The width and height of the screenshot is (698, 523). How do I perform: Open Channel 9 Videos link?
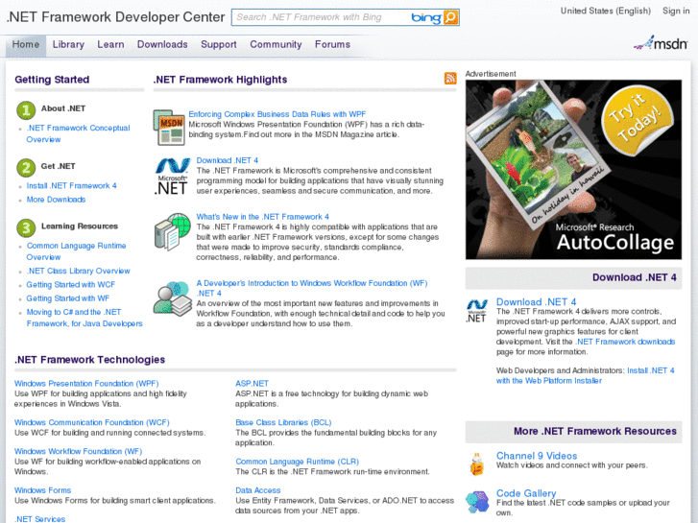[537, 456]
